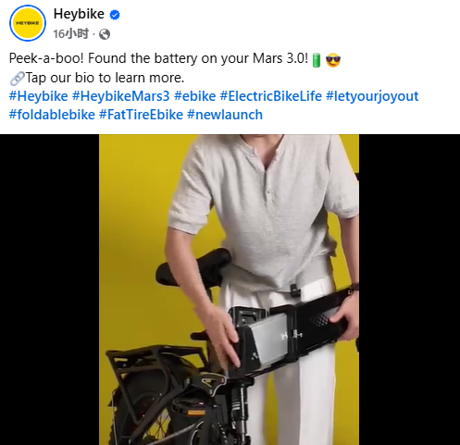Viewport: 460px width, 445px height.
Task: Select the #letyourjoyout hashtag
Action: tap(372, 96)
